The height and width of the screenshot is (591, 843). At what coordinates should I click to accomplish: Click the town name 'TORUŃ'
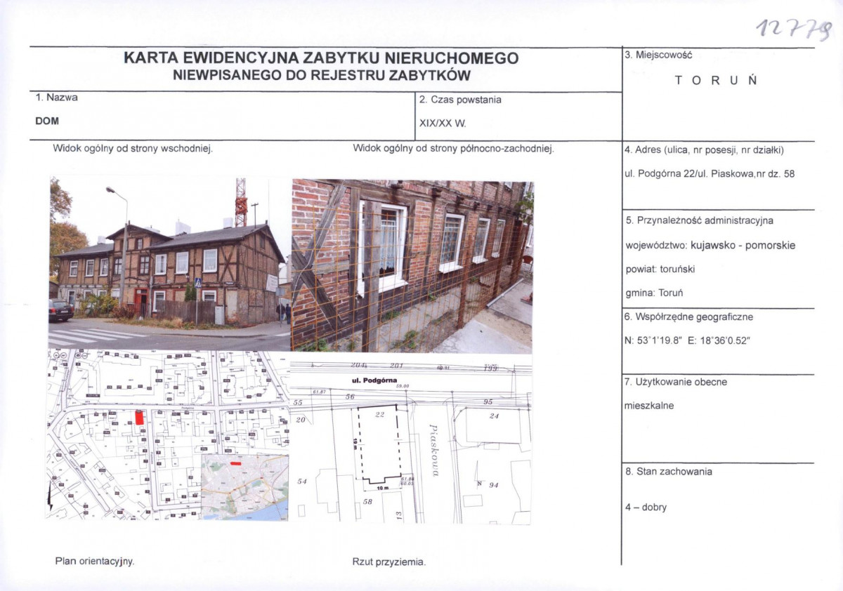[716, 80]
